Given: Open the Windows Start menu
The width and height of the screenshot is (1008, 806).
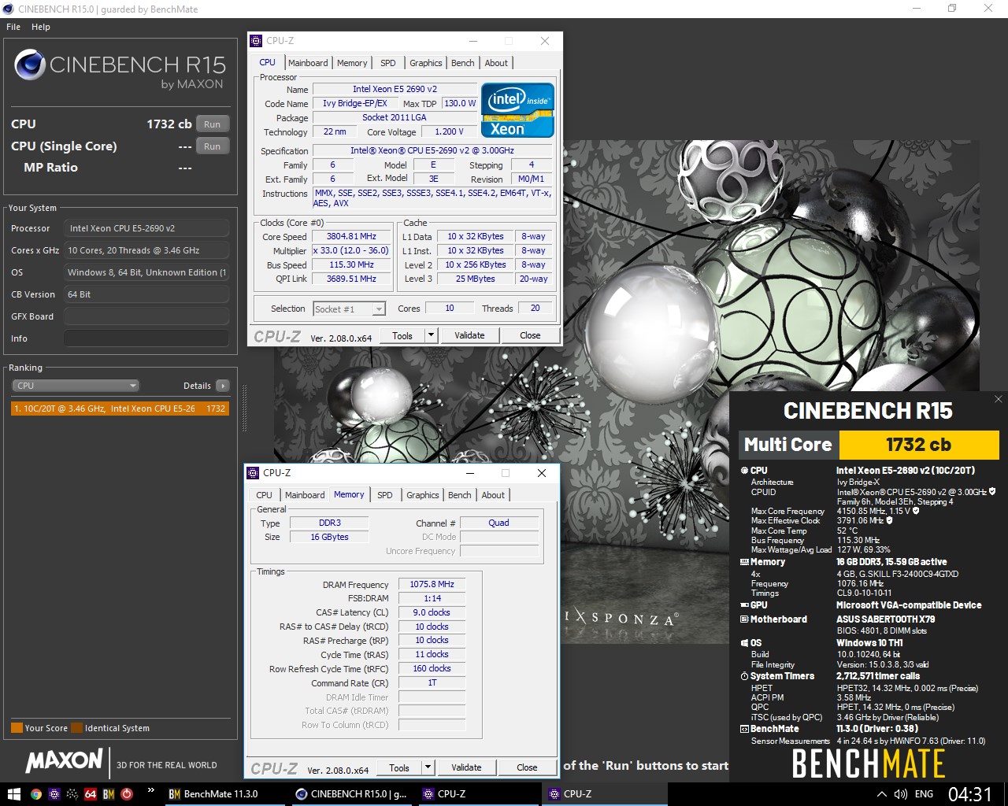Looking at the screenshot, I should click(x=13, y=793).
